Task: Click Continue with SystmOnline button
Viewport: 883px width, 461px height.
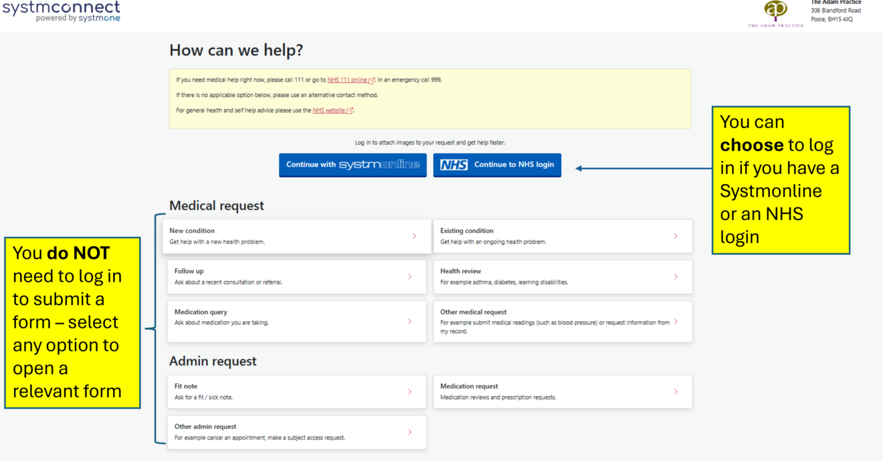Action: click(x=353, y=165)
